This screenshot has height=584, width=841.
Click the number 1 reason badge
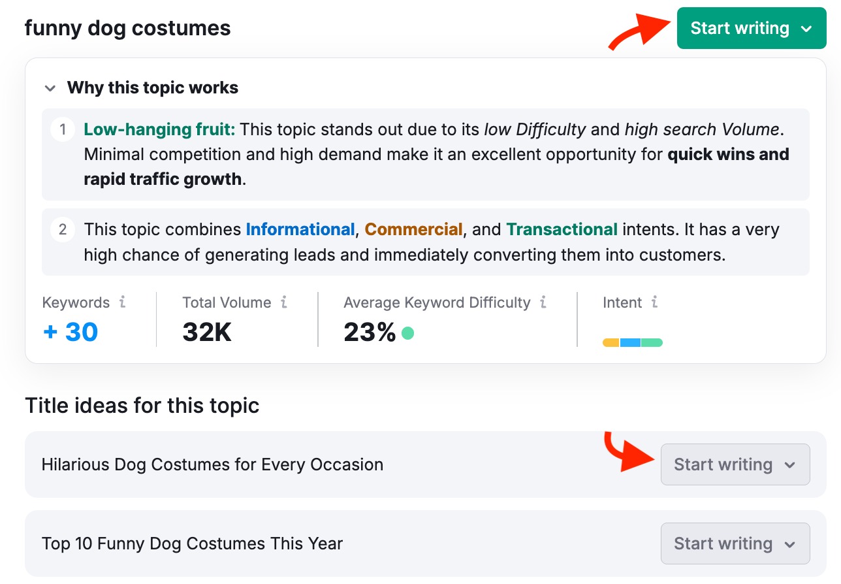click(63, 129)
